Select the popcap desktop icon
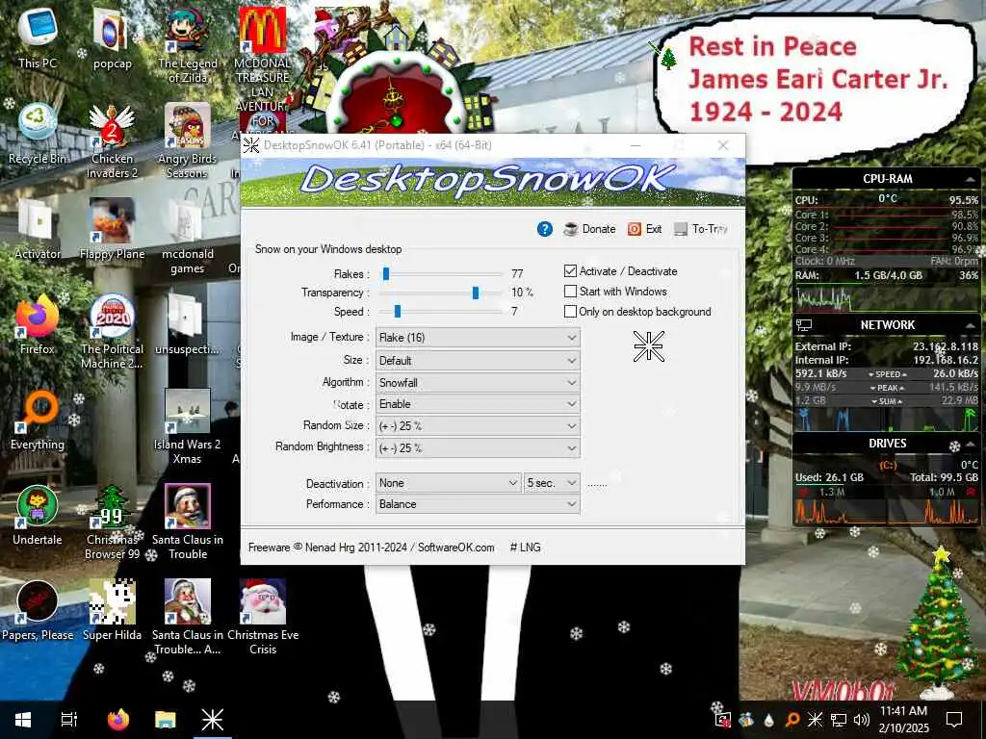The image size is (986, 739). point(112,38)
